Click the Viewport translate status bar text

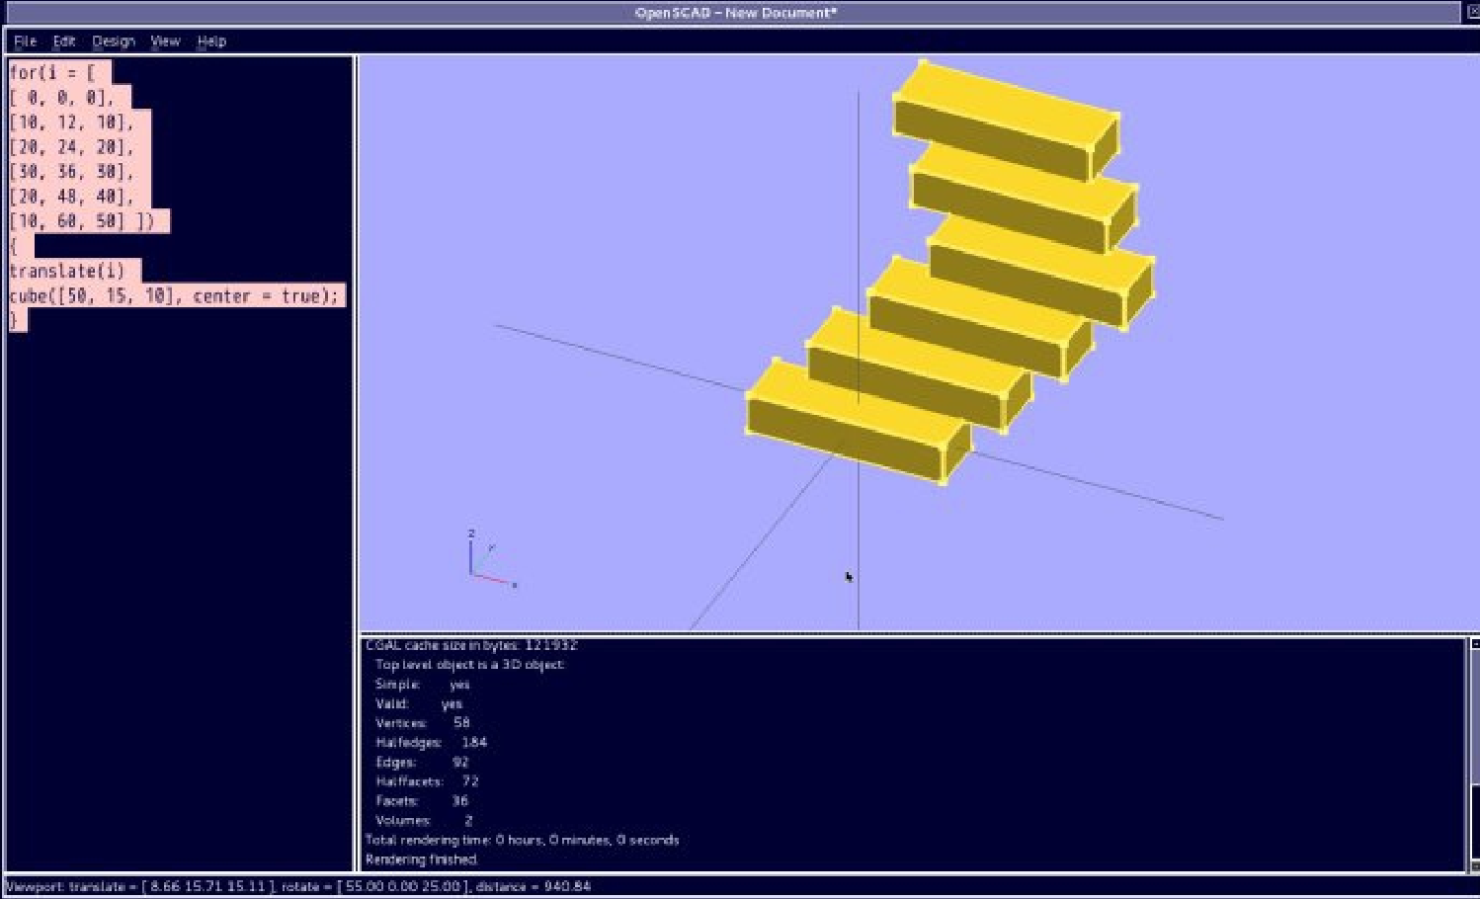(296, 886)
